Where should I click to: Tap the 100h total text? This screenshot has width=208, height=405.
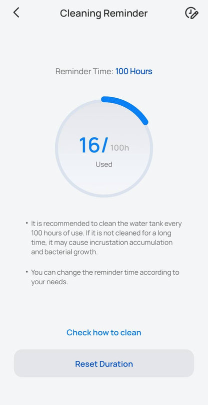point(119,148)
